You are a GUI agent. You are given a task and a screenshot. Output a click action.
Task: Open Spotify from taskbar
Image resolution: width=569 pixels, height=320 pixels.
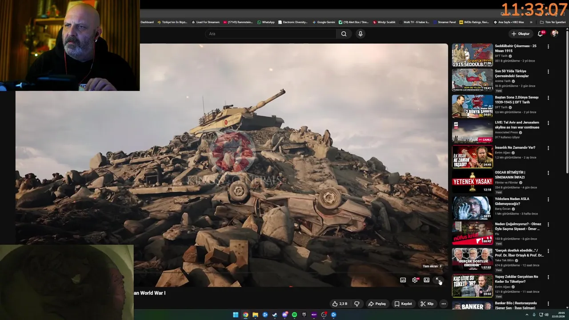294,315
